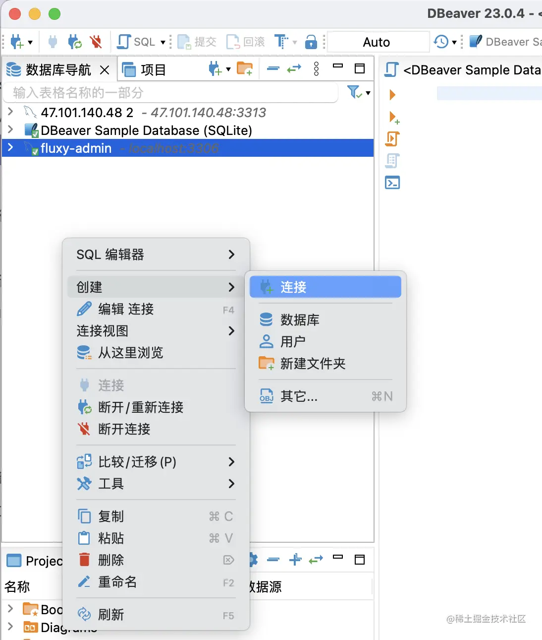Image resolution: width=542 pixels, height=640 pixels.
Task: Expand the 47.101.140.48 2 connection node
Action: pos(10,112)
